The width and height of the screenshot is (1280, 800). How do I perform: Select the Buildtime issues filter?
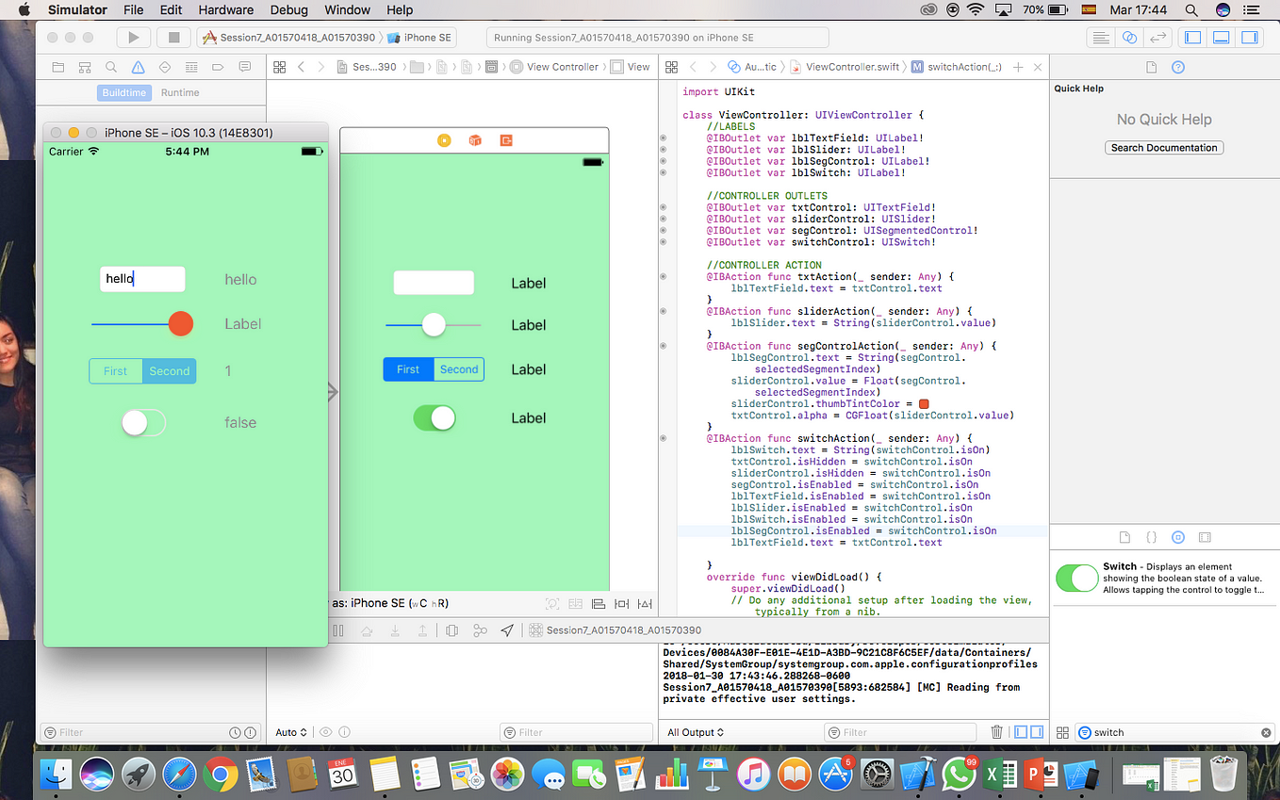pyautogui.click(x=124, y=92)
